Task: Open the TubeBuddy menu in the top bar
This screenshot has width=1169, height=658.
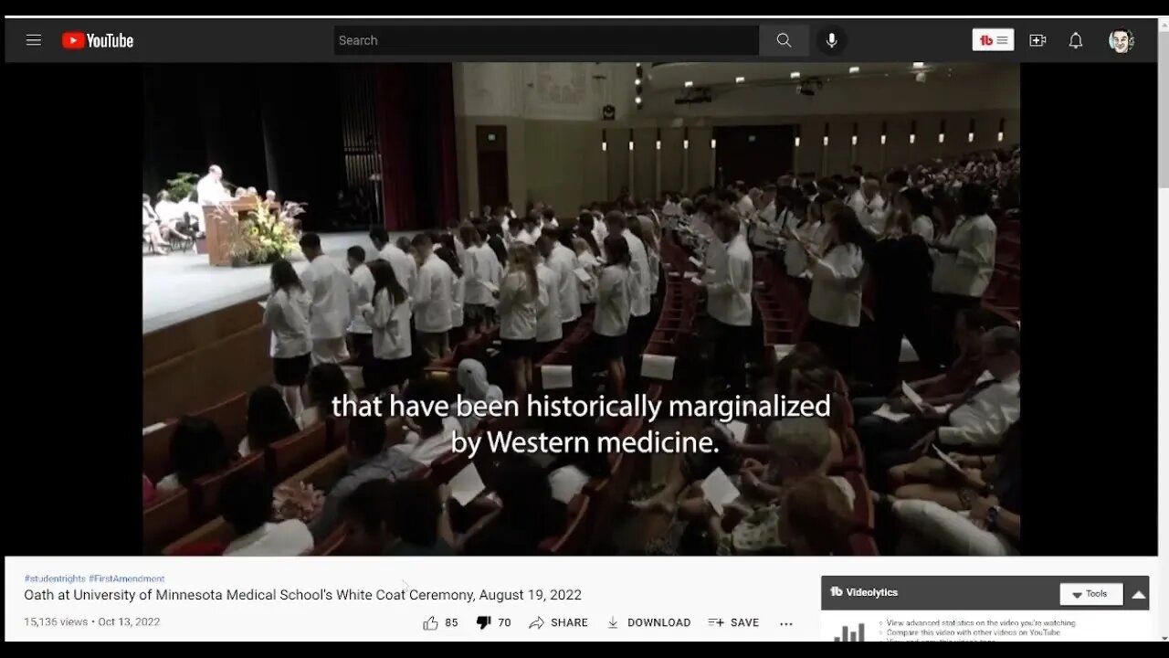Action: (993, 40)
